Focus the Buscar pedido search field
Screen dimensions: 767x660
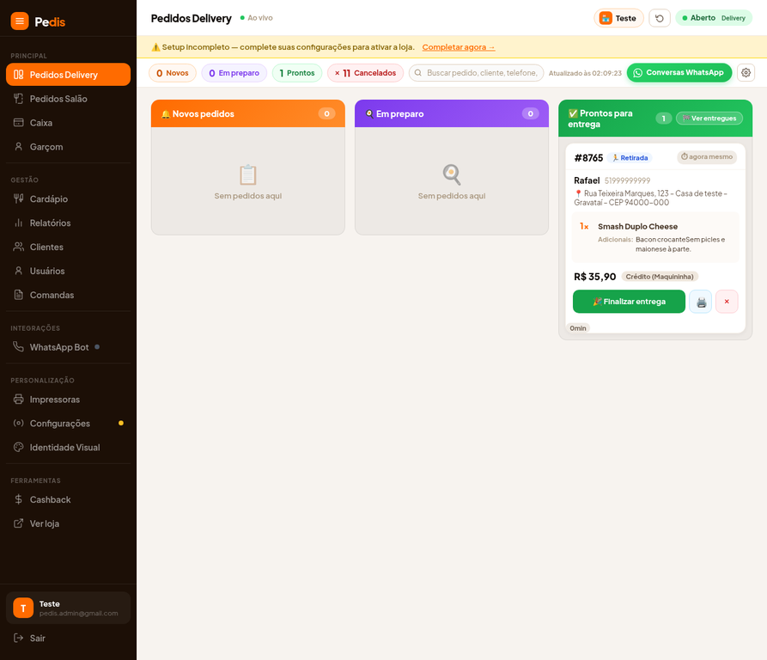(x=476, y=73)
